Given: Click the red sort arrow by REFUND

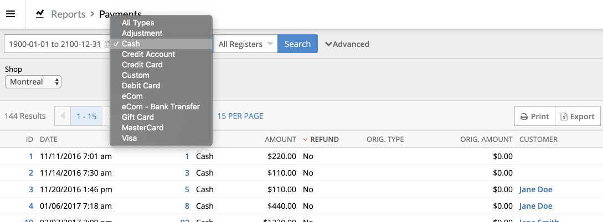Looking at the screenshot, I should point(305,140).
